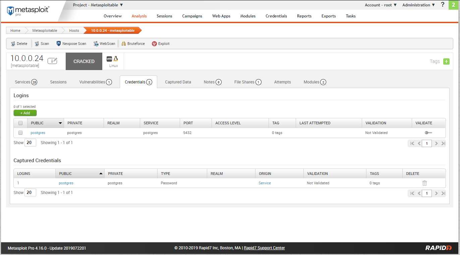Open the Credentials menu in top navigation
The height and width of the screenshot is (255, 460).
pos(276,16)
